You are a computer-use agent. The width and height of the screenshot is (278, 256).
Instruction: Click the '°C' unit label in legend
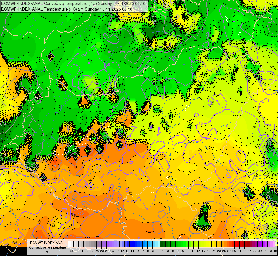tap(47, 252)
